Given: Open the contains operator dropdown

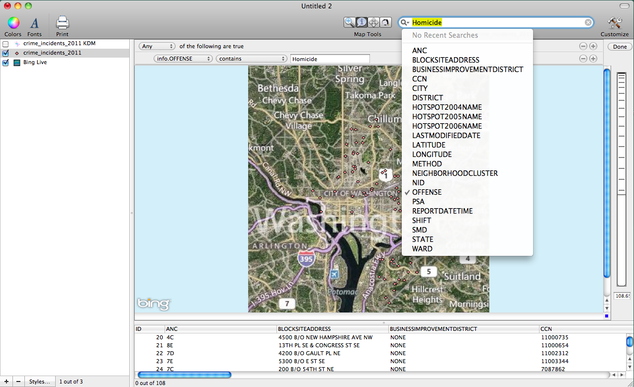Looking at the screenshot, I should point(251,59).
